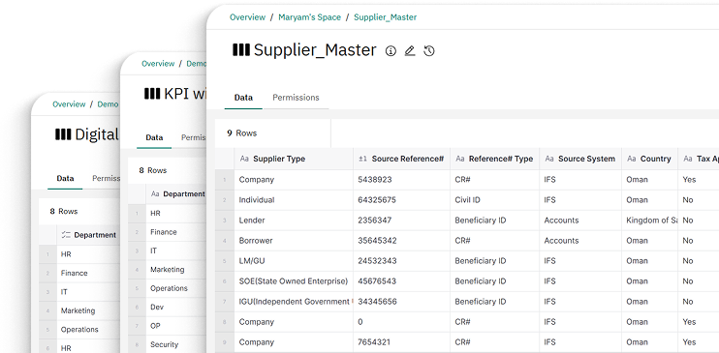Click Source Reference# number type icon
Image resolution: width=719 pixels, height=353 pixels.
point(362,159)
